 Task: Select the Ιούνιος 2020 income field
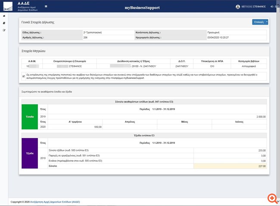click(240, 127)
